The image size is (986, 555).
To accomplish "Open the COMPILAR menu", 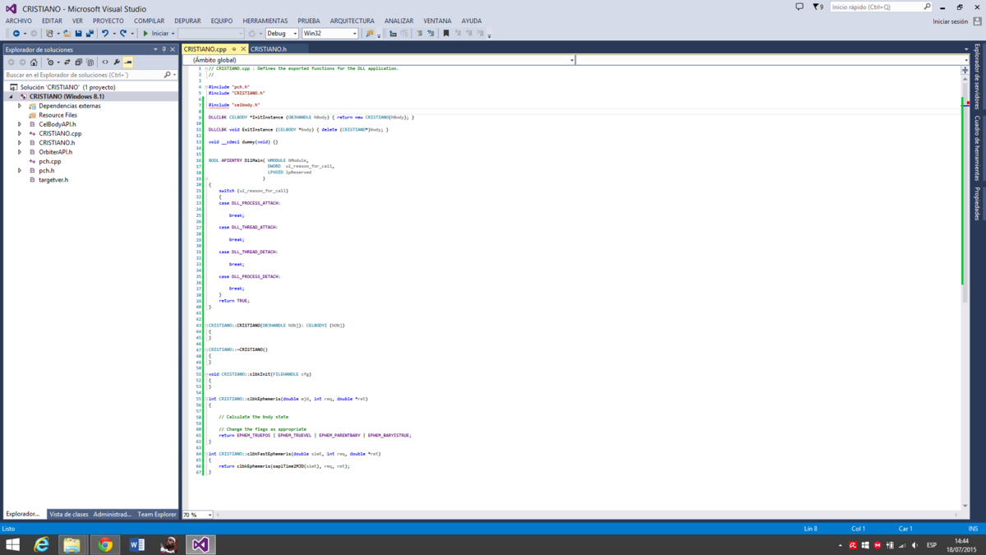I will click(150, 21).
